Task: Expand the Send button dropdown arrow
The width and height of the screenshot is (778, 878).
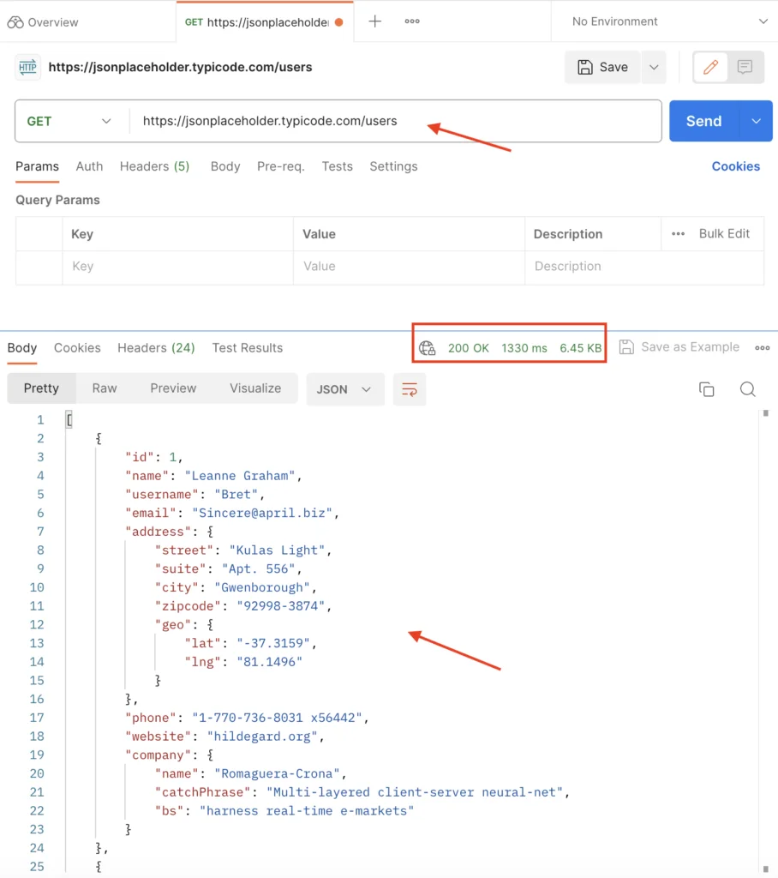Action: click(x=757, y=122)
